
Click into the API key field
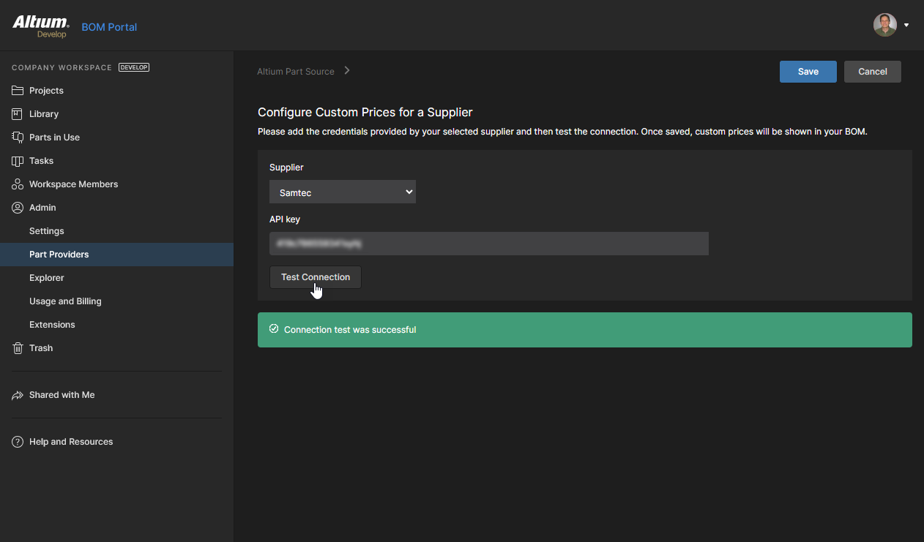point(488,244)
